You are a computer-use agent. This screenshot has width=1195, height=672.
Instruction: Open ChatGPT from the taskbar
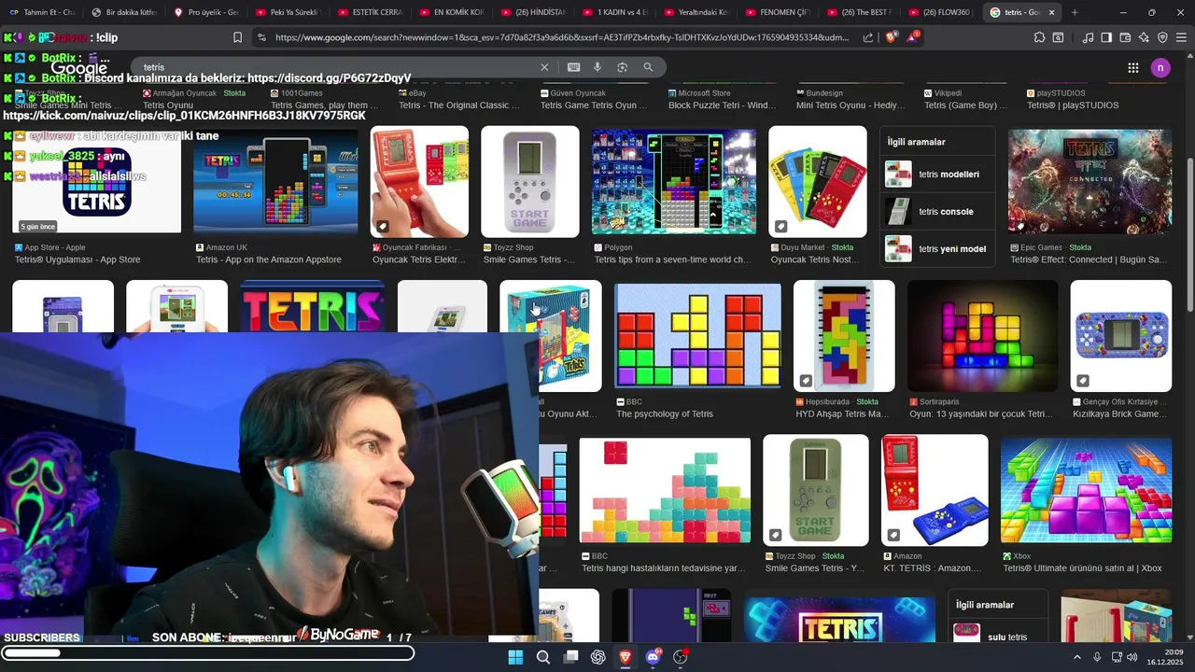[x=598, y=657]
